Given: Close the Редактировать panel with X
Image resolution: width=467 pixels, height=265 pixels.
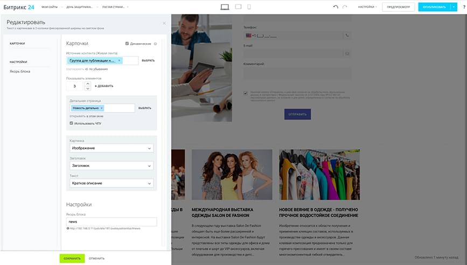Looking at the screenshot, I should pos(164,23).
